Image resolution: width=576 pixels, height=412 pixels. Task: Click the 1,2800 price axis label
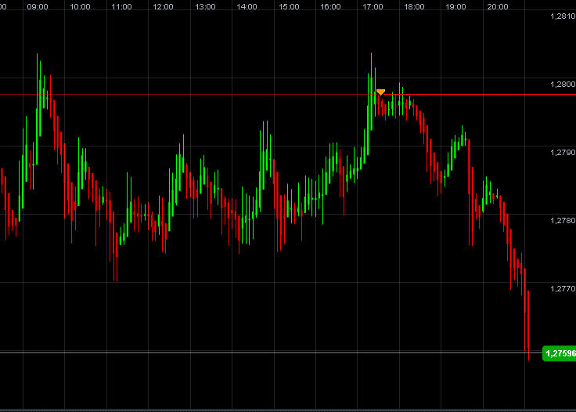tap(563, 85)
